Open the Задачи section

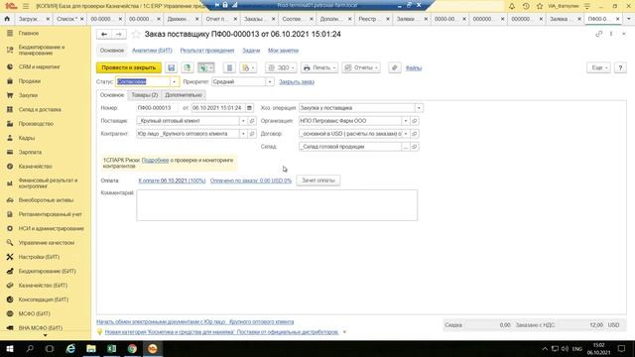[251, 51]
